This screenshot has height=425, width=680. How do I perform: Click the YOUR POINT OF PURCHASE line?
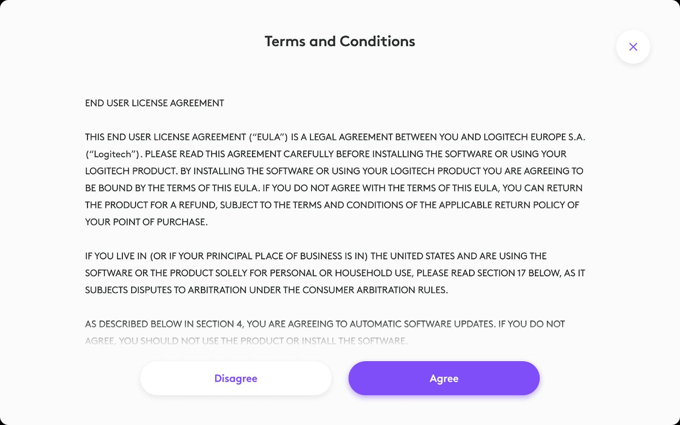(146, 222)
